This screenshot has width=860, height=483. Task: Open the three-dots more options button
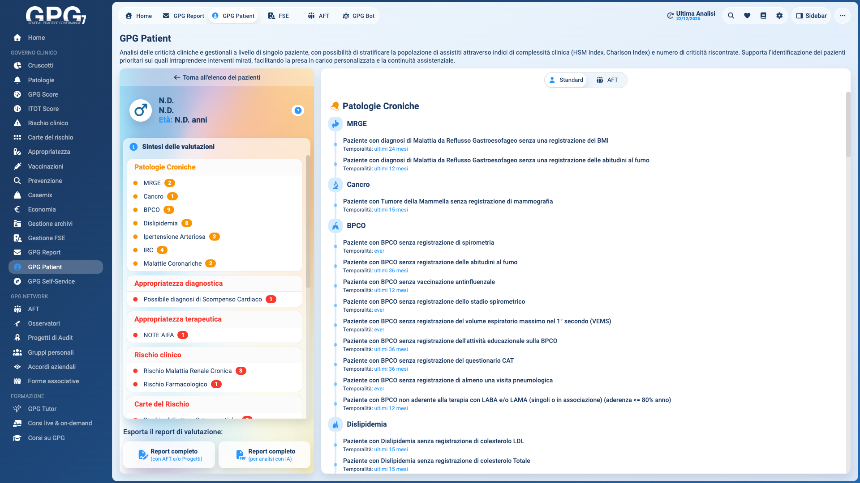(843, 16)
